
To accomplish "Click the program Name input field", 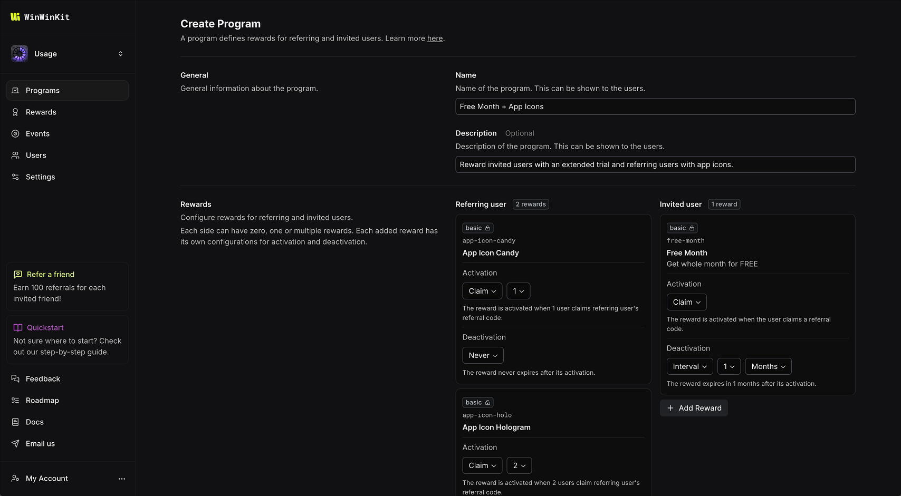I will [x=655, y=106].
